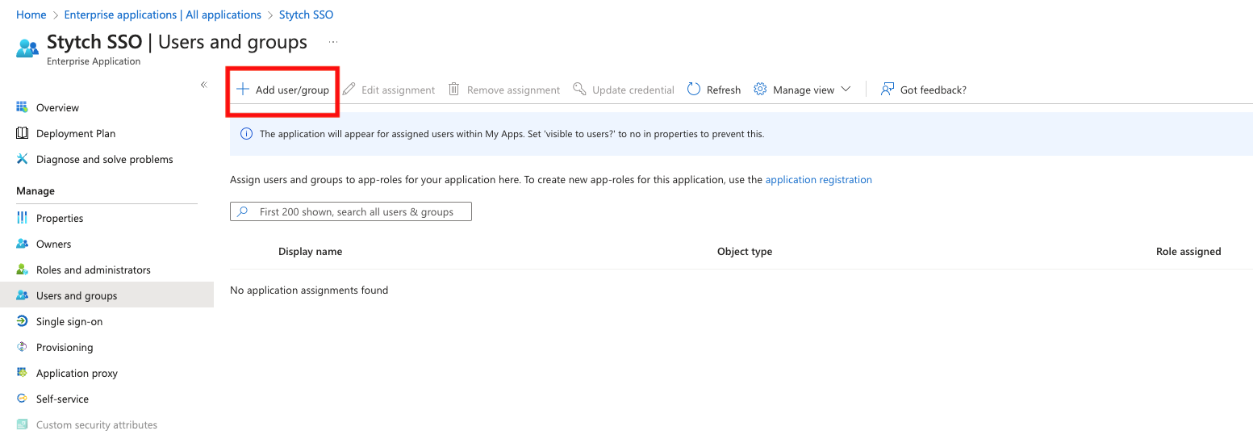
Task: Click the Single sign-on arrow icon
Action: tap(23, 321)
